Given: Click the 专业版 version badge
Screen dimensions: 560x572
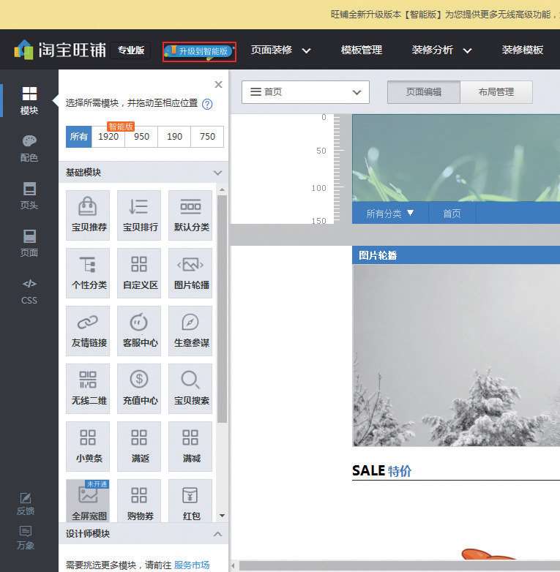Looking at the screenshot, I should click(131, 50).
